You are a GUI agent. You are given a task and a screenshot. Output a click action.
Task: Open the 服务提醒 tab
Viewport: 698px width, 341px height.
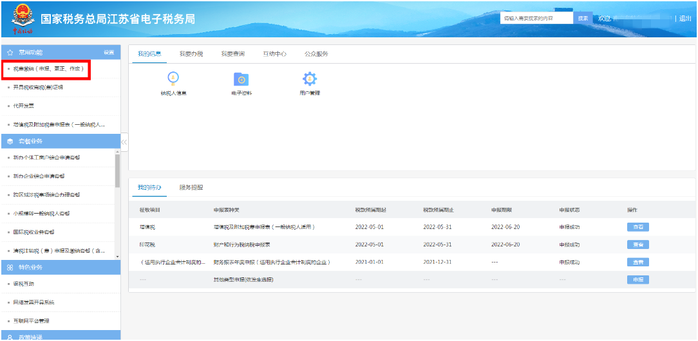point(191,188)
